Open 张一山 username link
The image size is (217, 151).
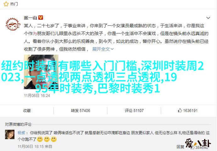(31, 18)
